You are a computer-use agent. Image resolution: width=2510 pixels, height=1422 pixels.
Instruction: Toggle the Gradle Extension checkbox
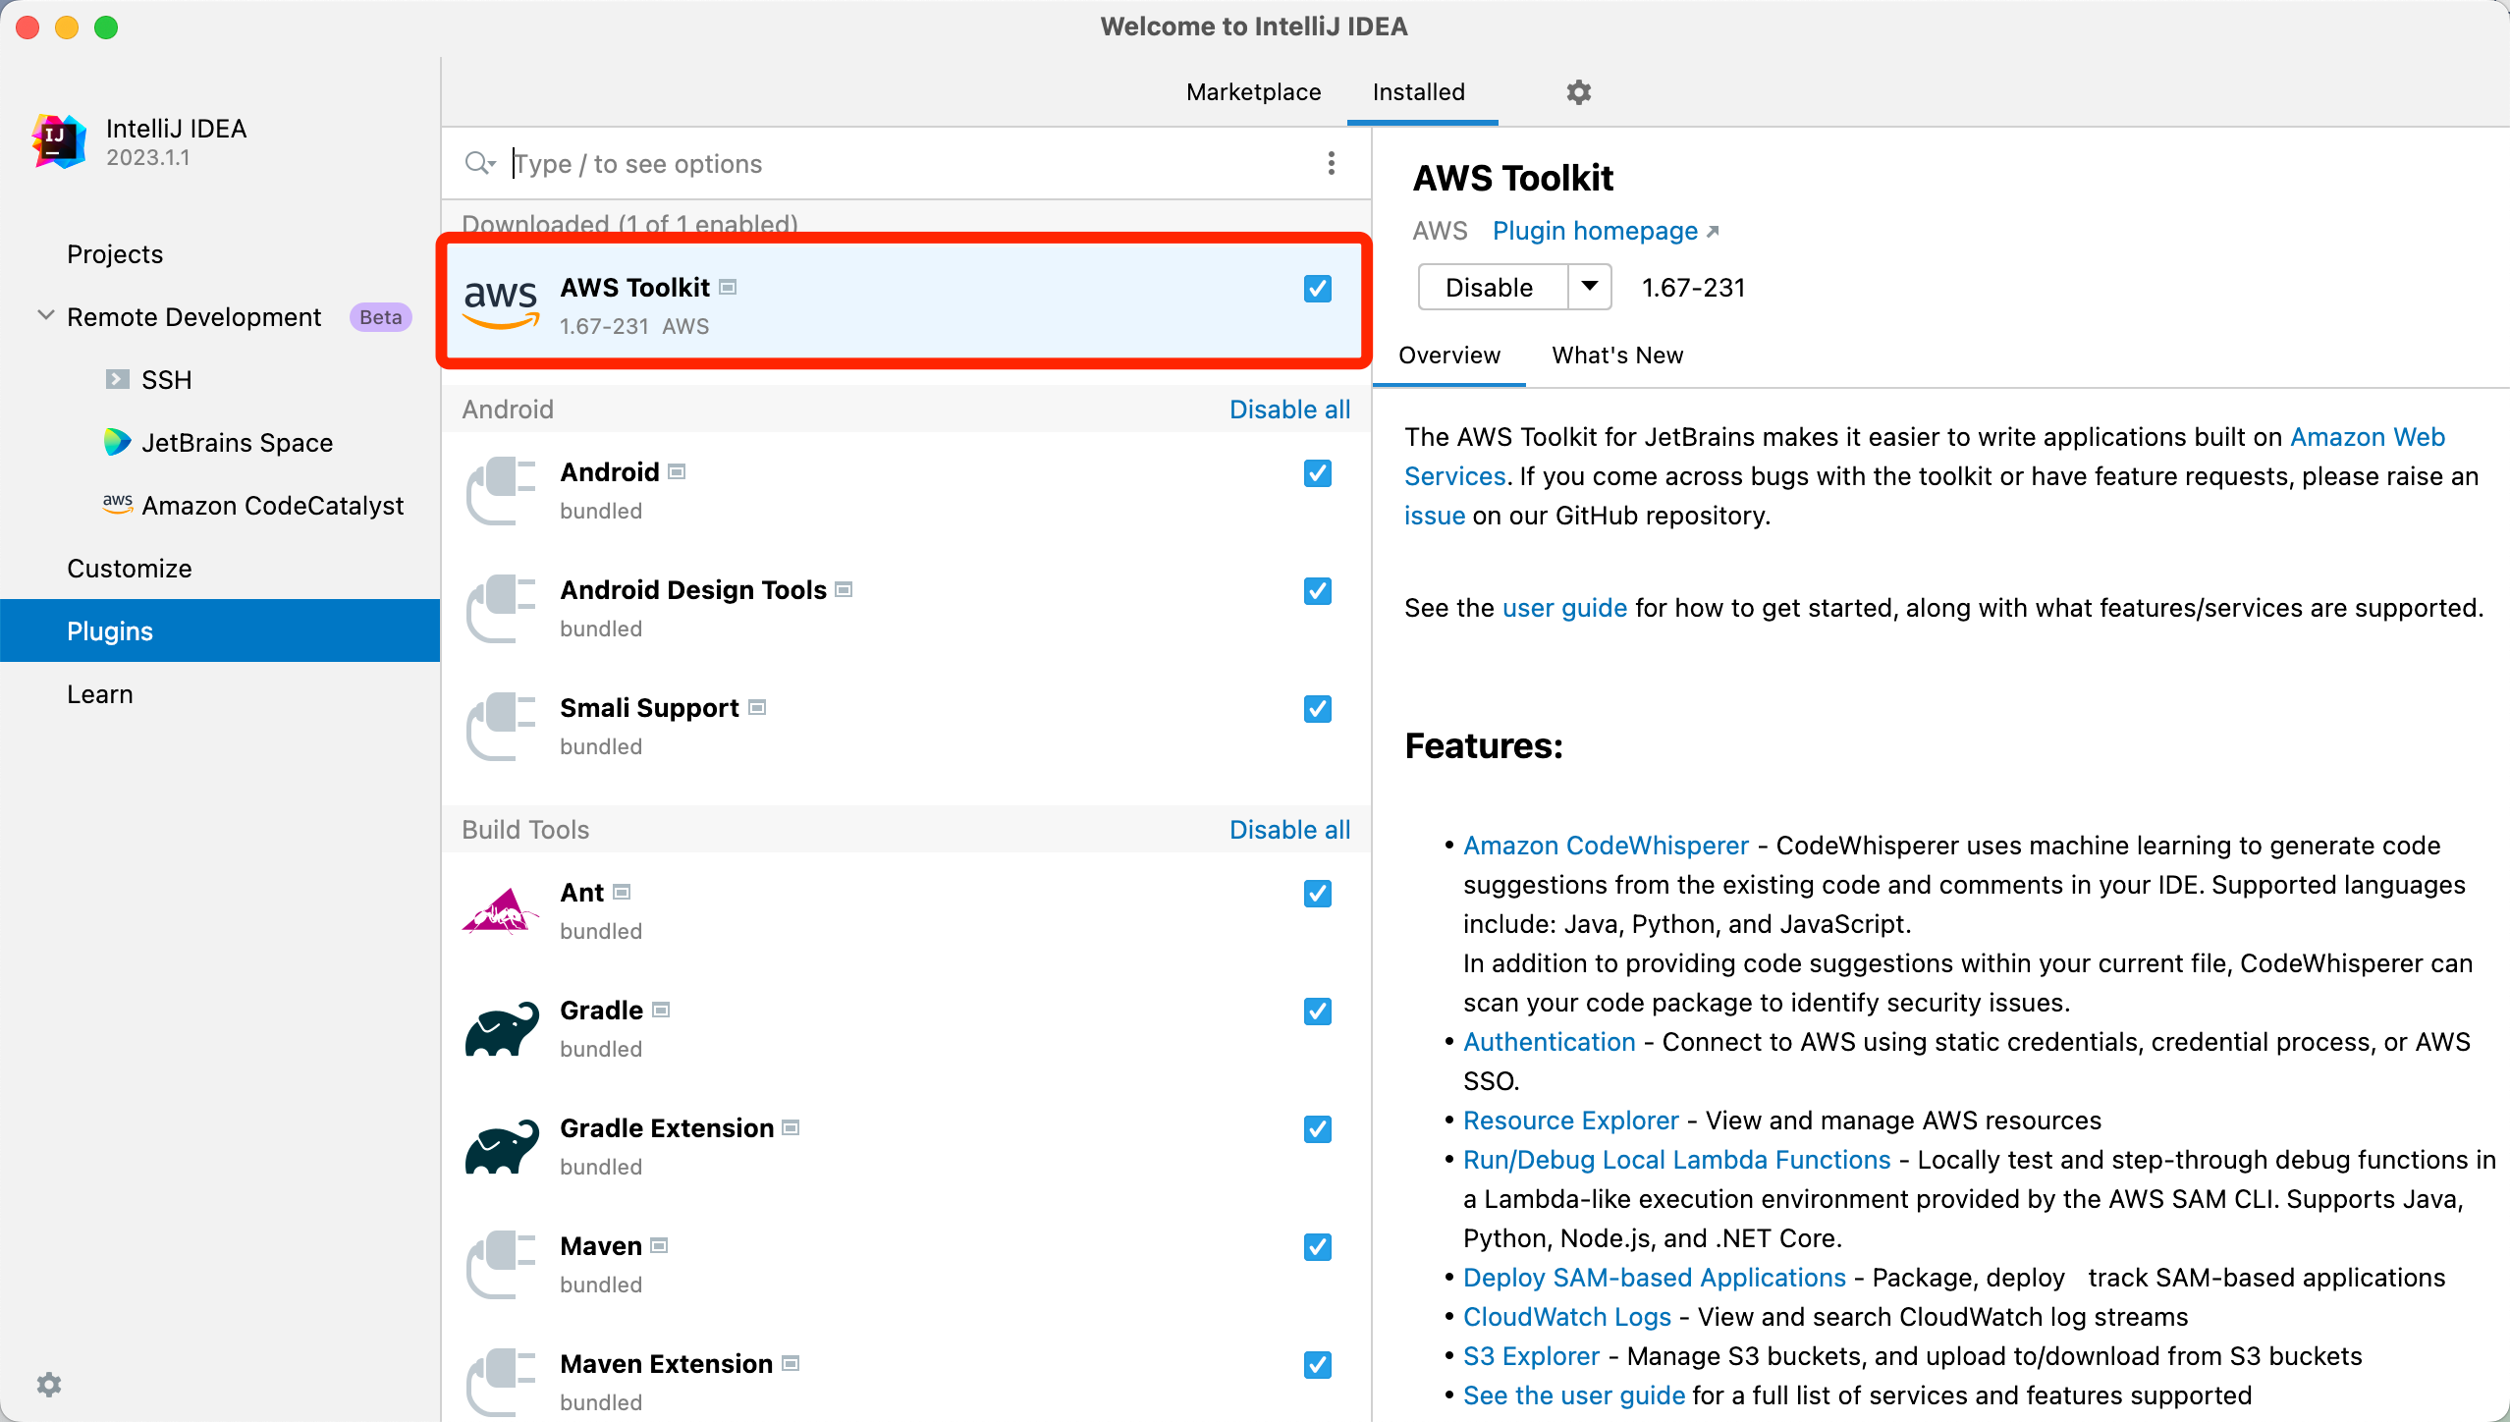(1318, 1129)
